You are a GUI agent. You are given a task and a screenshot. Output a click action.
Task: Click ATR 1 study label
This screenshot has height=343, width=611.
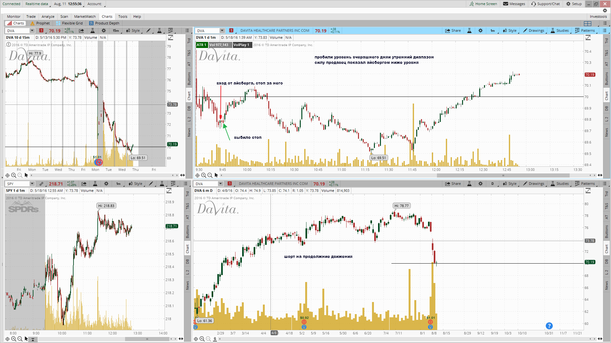pyautogui.click(x=201, y=45)
